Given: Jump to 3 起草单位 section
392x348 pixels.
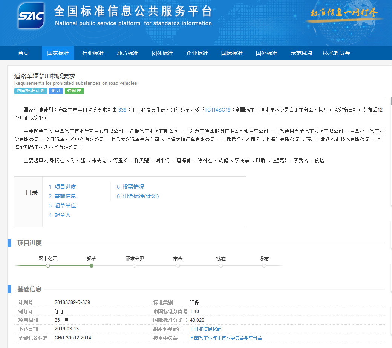Looking at the screenshot, I should coord(62,205).
